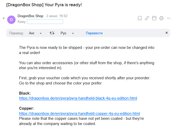
Task: Click the "Кому:" recipients label
Action: (x=22, y=22)
